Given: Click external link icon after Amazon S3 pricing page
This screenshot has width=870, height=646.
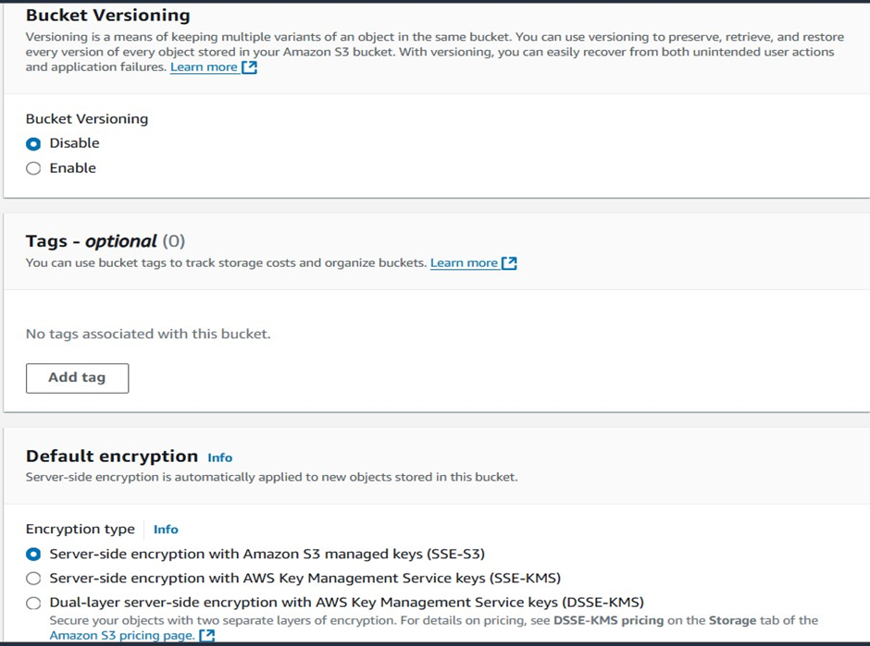Looking at the screenshot, I should [x=207, y=636].
